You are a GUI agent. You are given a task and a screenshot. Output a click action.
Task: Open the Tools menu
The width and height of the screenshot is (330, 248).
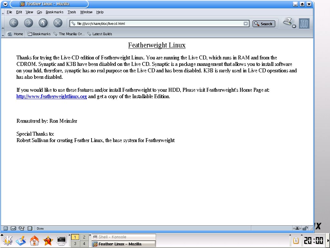[72, 12]
